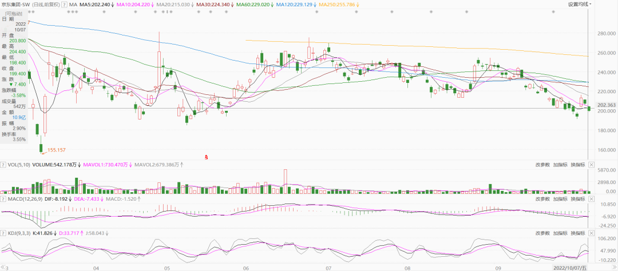This screenshot has height=271, width=618.
Task: Click the 155.157 low price annotation
Action: point(56,150)
